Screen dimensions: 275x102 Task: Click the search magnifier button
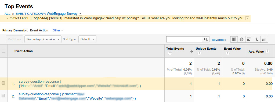[x=206, y=39]
